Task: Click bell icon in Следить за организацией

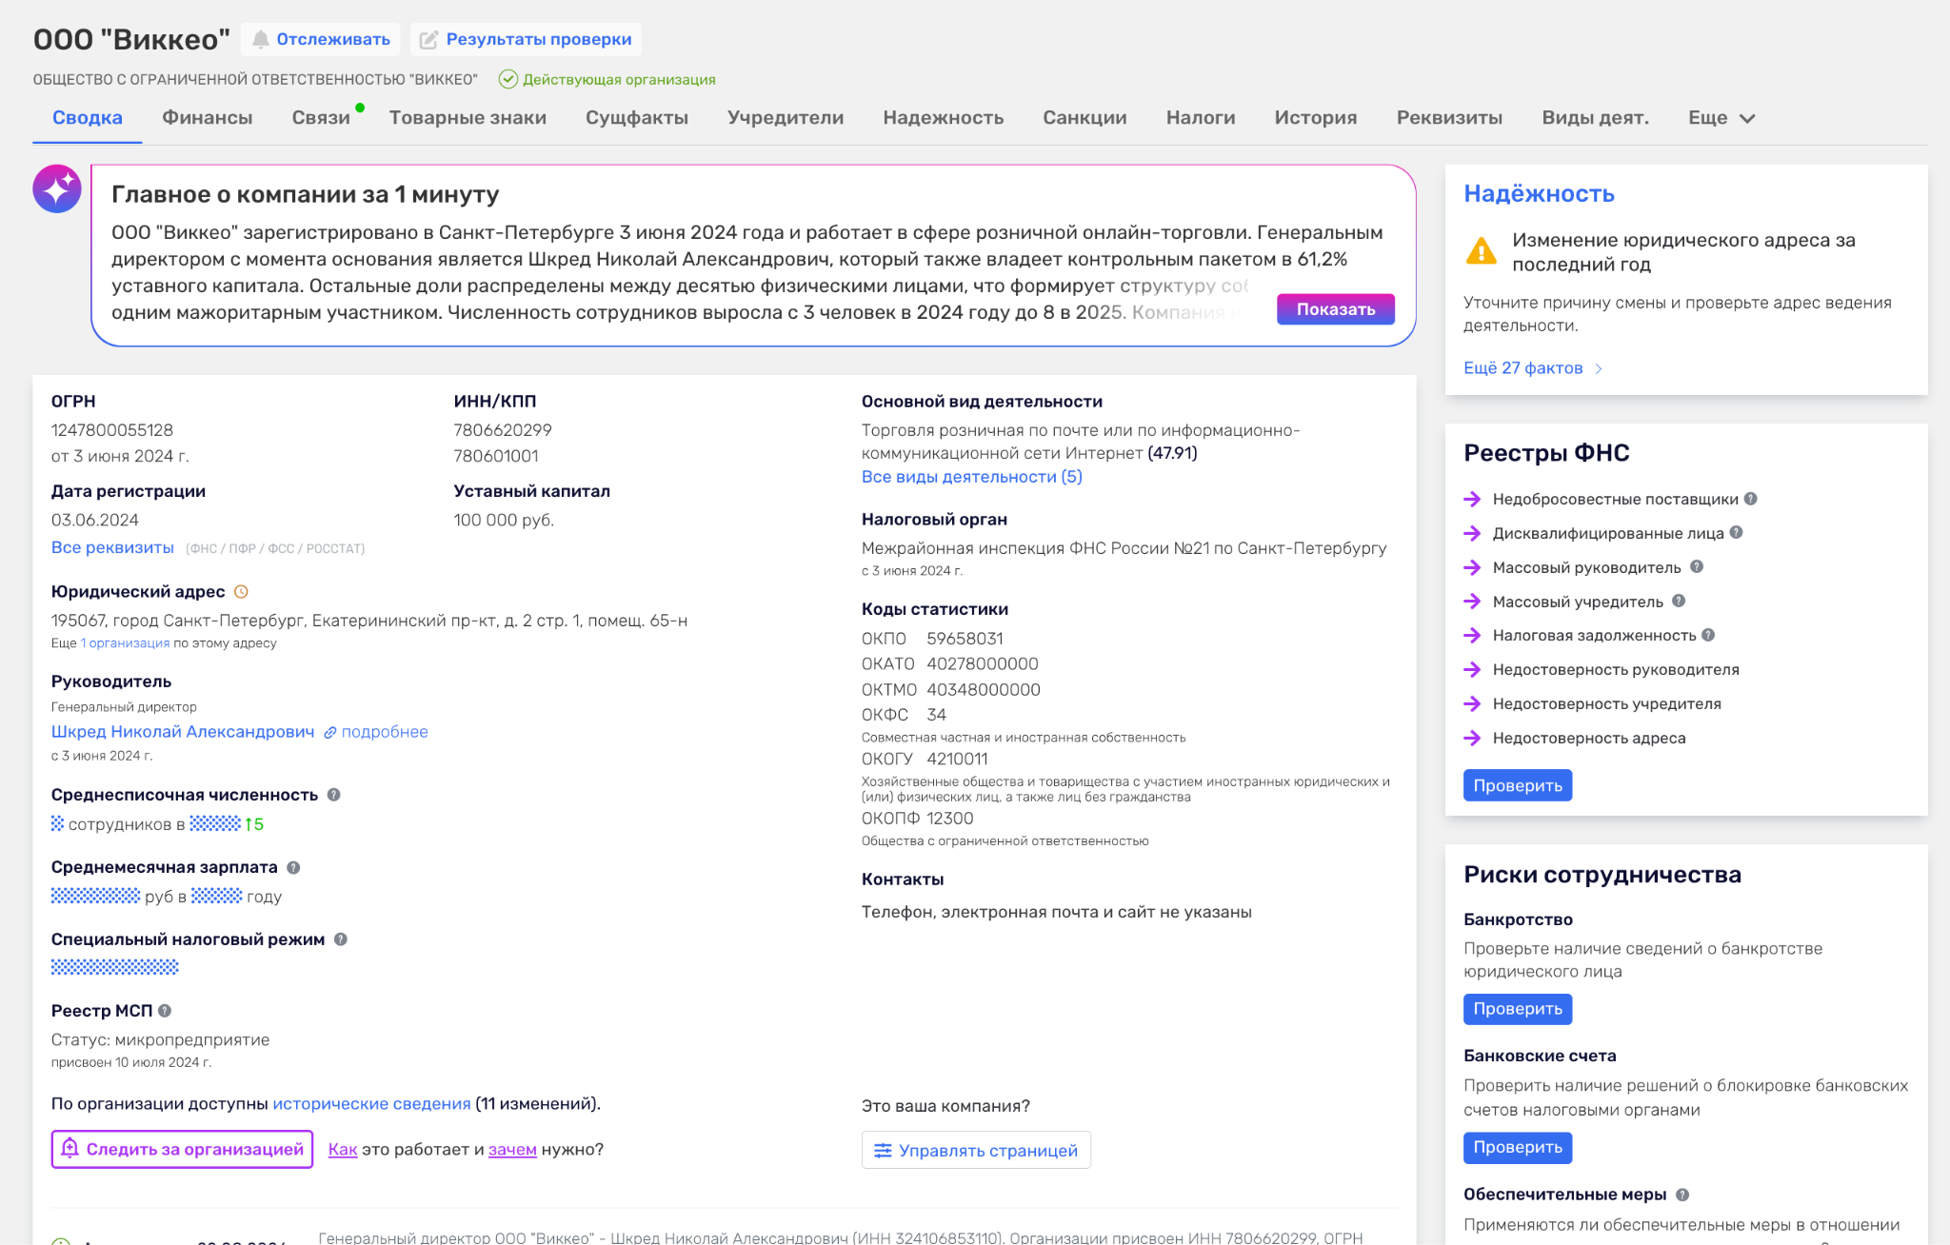Action: tap(70, 1149)
